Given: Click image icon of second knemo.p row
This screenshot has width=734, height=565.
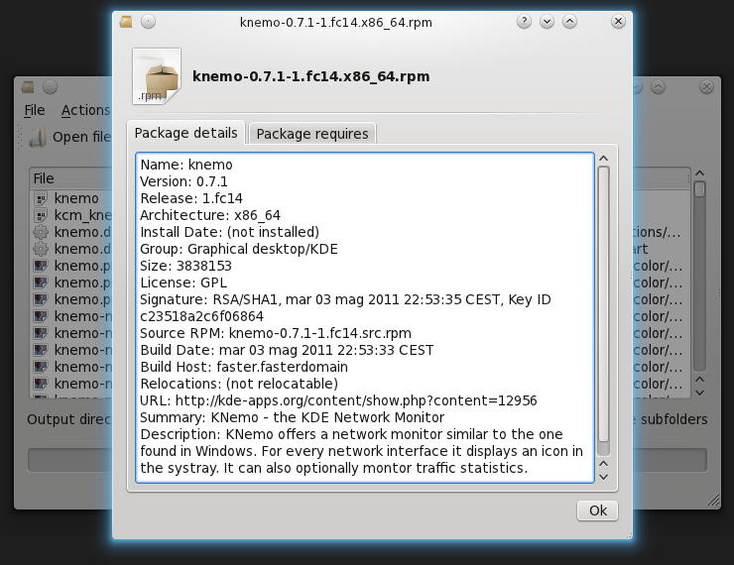Looking at the screenshot, I should pos(41,282).
